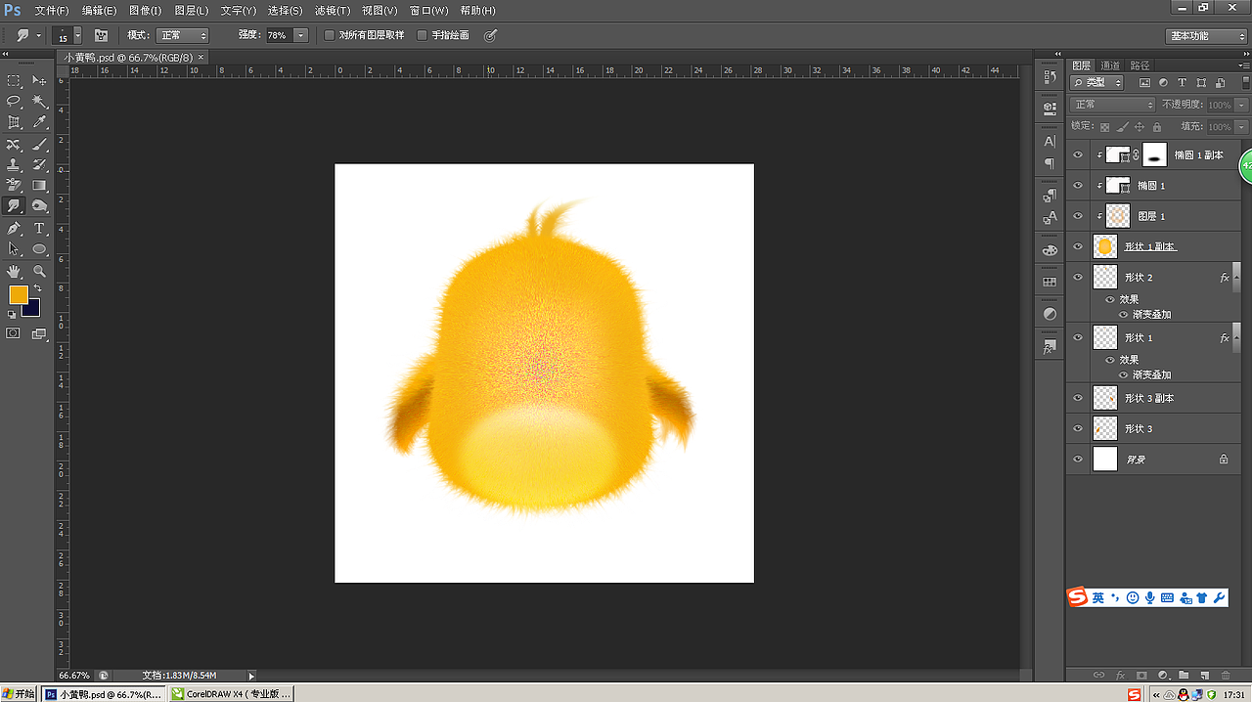Switch to CorelDRAW X4 taskbar button

point(233,694)
